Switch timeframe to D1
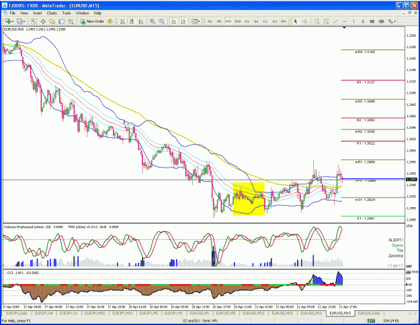The width and height of the screenshot is (420, 325). click(x=265, y=21)
